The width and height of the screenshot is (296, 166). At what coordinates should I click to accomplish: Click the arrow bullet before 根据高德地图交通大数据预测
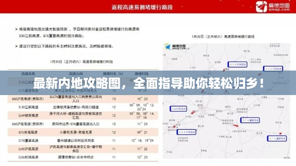coord(16,29)
